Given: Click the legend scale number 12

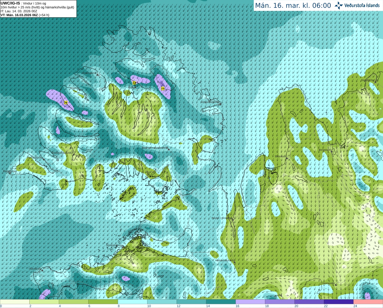Looking at the screenshot, I should click(178, 306).
